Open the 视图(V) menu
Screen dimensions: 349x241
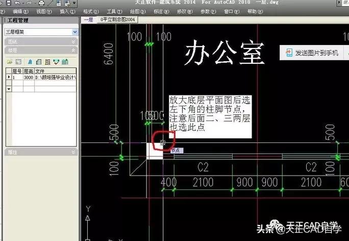coord(44,11)
